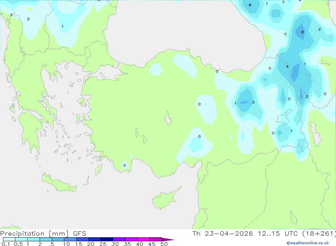The width and height of the screenshot is (336, 246).
Task: Click the date text "23-04-2026"
Action: coord(229,233)
